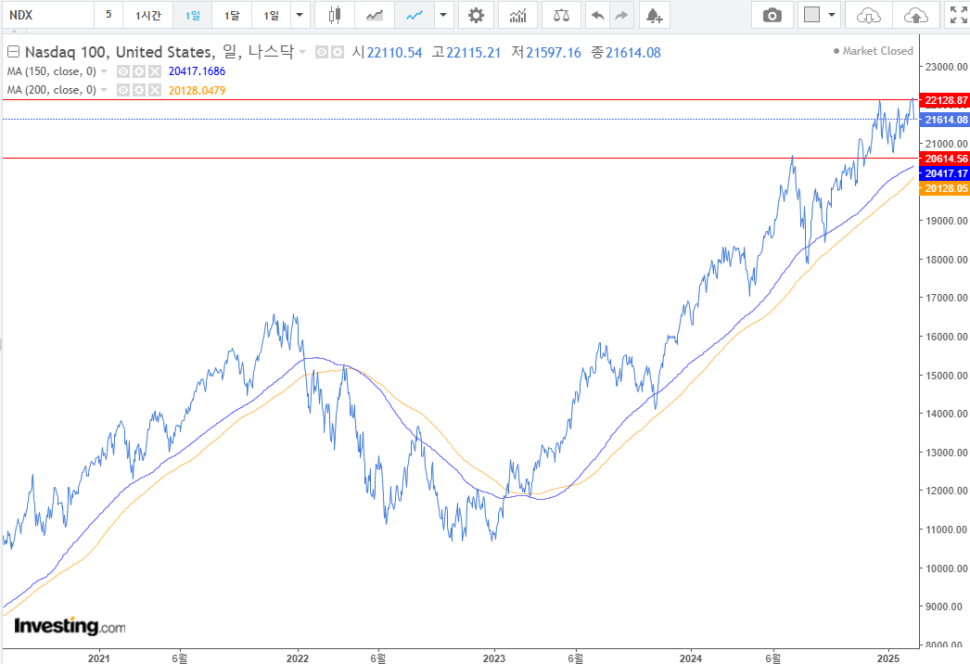The width and height of the screenshot is (970, 664).
Task: Open chart properties gear in toolbar
Action: [x=476, y=15]
